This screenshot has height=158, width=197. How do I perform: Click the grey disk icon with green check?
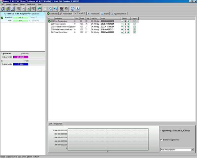pos(28,9)
